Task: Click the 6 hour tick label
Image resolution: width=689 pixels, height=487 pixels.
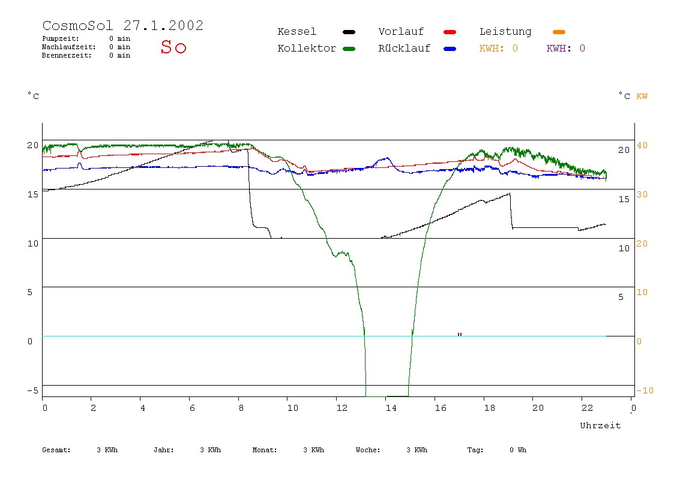Action: [192, 408]
